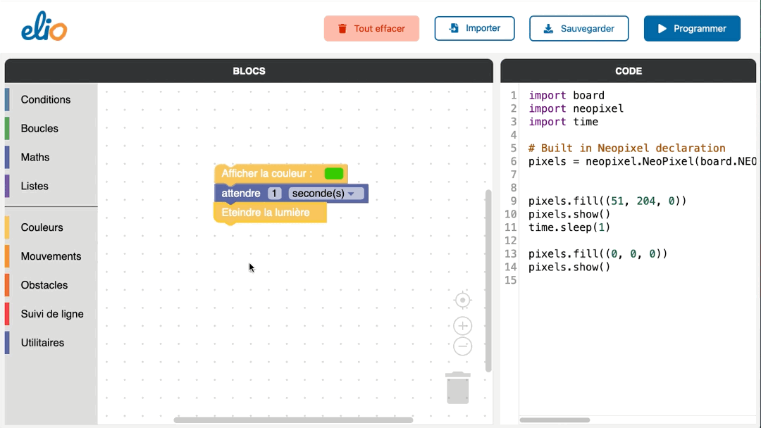Open the Conditions block category
Image resolution: width=761 pixels, height=428 pixels.
(x=46, y=100)
